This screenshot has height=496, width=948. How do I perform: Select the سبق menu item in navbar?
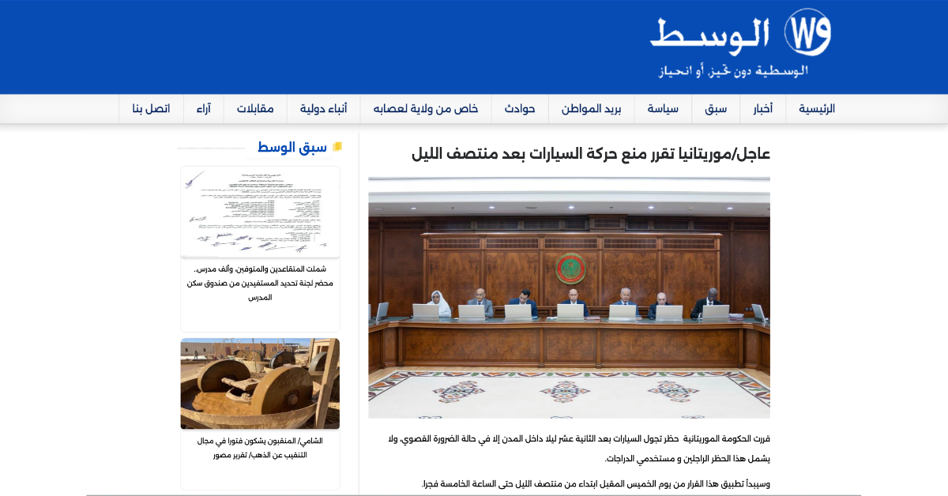[x=716, y=109]
